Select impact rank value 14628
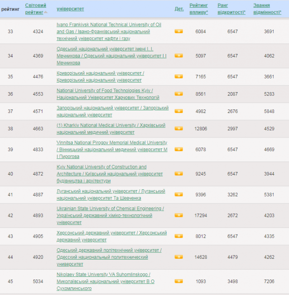 (201, 257)
